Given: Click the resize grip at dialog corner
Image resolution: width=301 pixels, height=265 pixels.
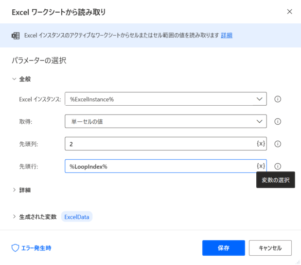Looking at the screenshot, I should point(298,262).
